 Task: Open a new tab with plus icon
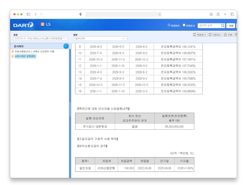pos(225,14)
